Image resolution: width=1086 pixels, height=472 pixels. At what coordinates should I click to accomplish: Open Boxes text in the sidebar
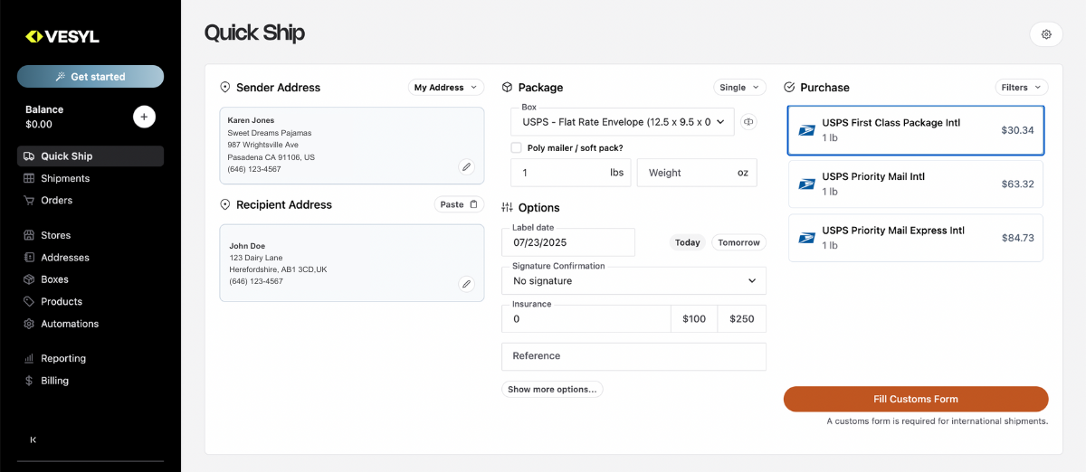pyautogui.click(x=54, y=279)
